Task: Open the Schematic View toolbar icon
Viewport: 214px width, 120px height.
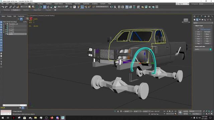Action: pyautogui.click(x=134, y=7)
